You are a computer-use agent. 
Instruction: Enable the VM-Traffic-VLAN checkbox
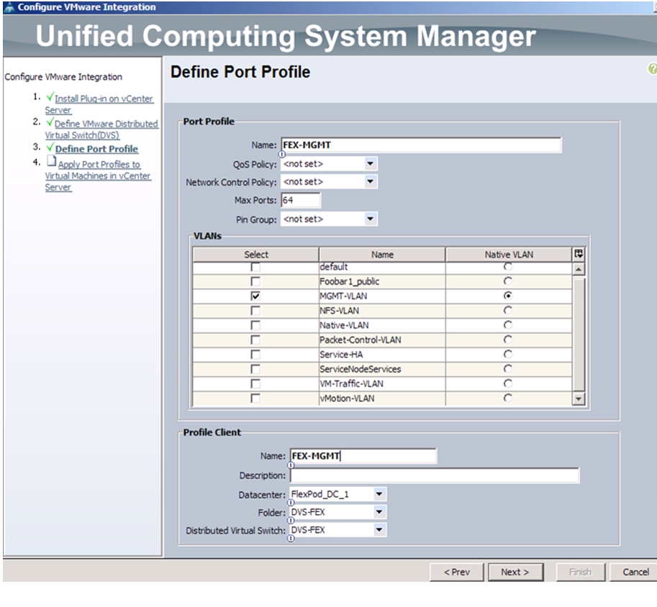[255, 384]
